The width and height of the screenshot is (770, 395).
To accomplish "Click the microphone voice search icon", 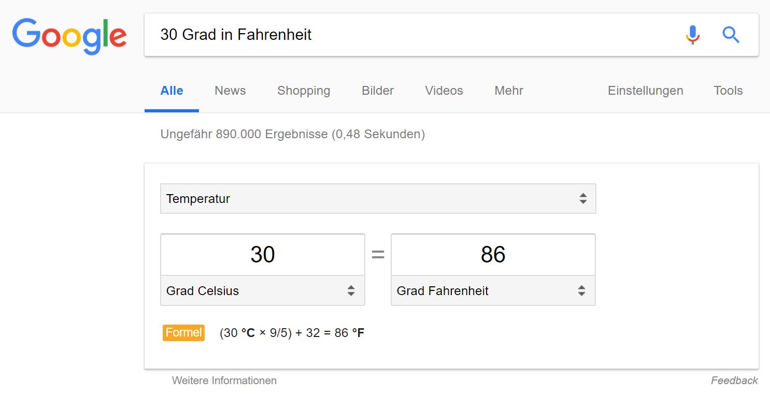I will click(x=692, y=35).
